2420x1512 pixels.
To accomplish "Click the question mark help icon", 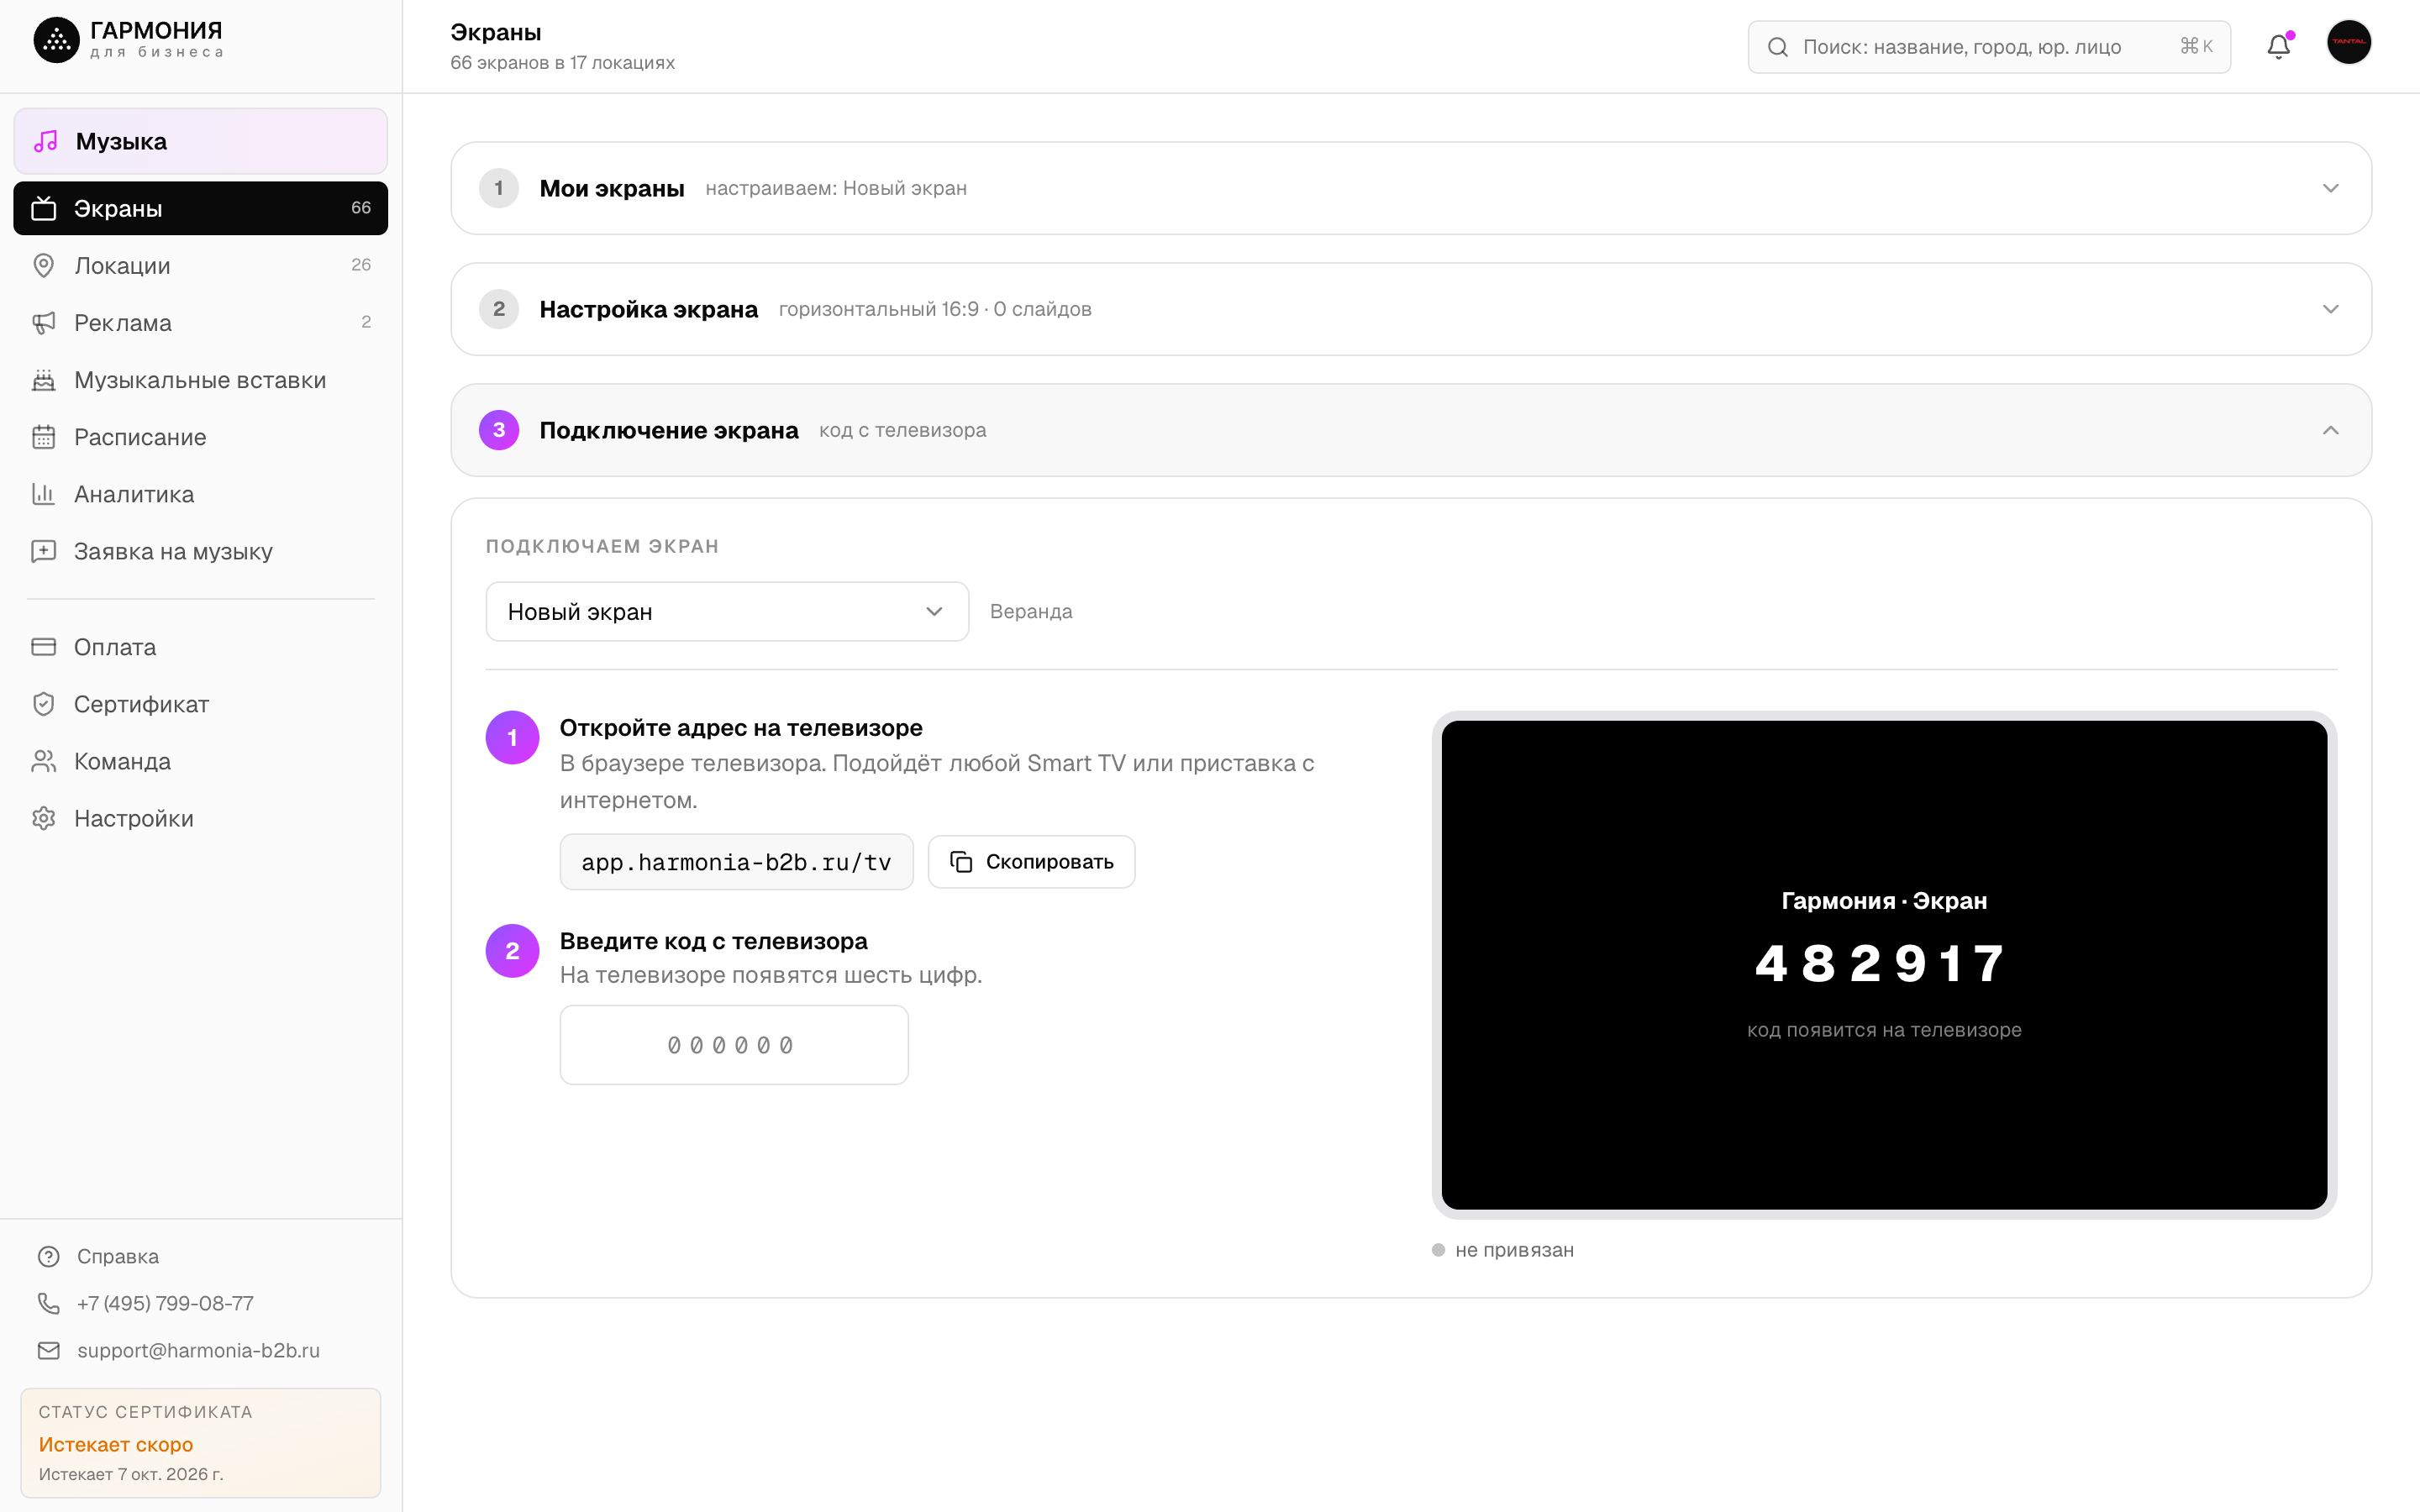I will coord(49,1255).
